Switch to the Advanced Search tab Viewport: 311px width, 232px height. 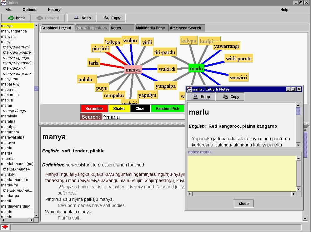click(185, 28)
